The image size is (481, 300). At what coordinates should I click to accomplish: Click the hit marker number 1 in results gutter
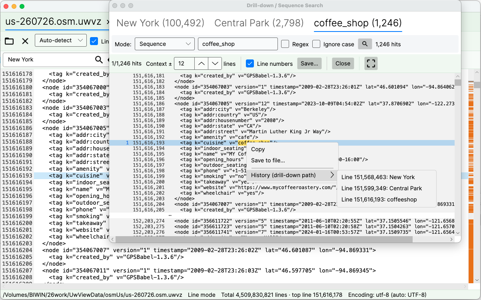tap(127, 143)
